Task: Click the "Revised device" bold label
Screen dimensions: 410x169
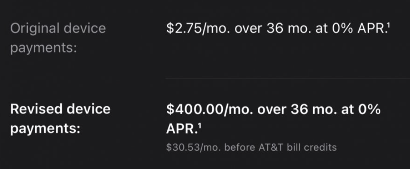Action: 60,109
